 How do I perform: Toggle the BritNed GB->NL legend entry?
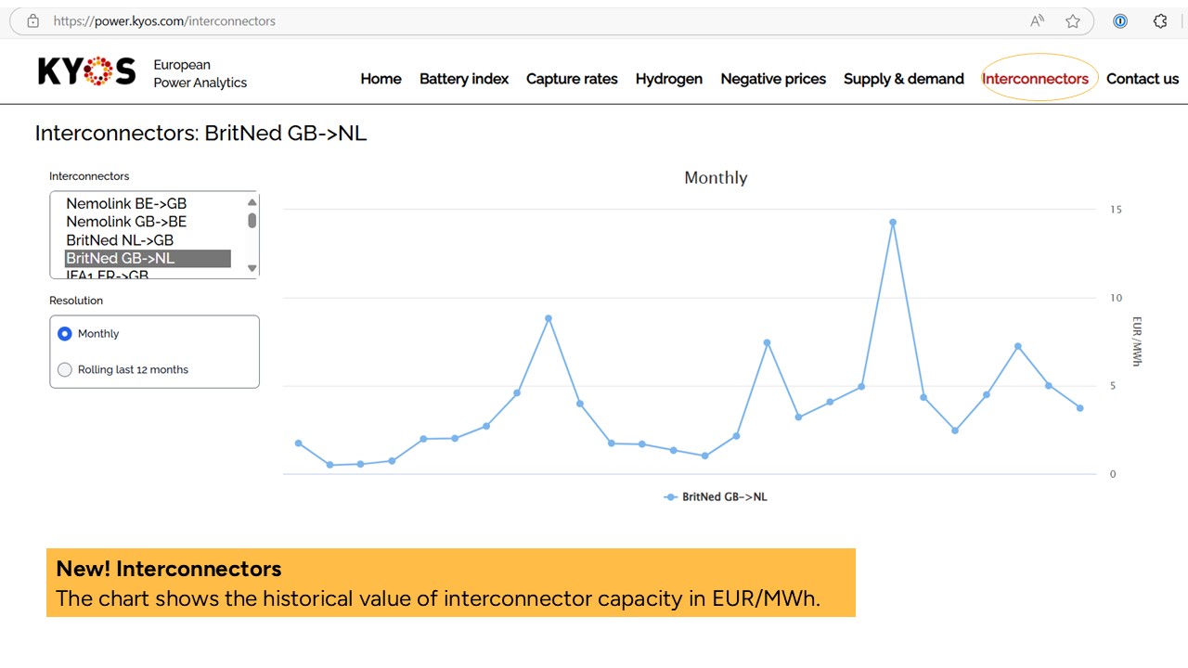[716, 497]
